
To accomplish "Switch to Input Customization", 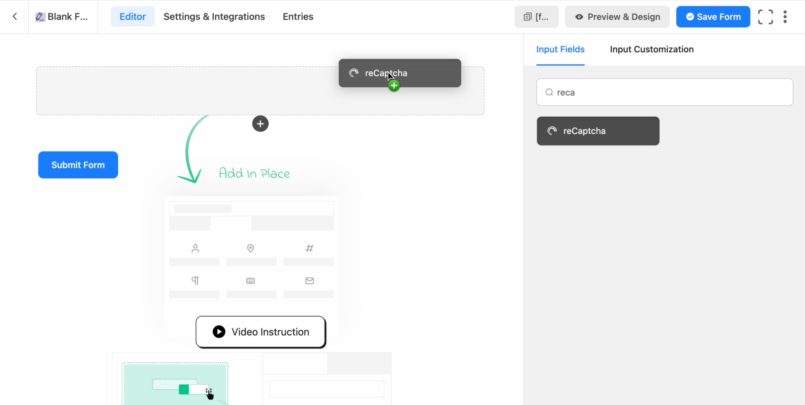I will [651, 49].
